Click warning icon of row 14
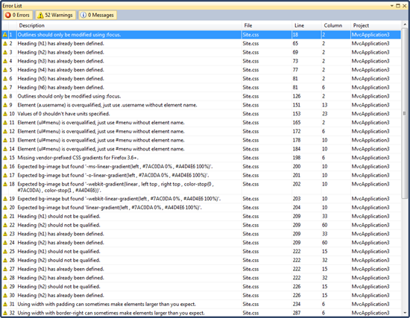This screenshot has height=318, width=410. click(x=5, y=149)
